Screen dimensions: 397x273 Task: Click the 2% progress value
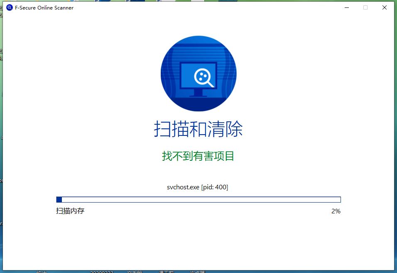336,211
